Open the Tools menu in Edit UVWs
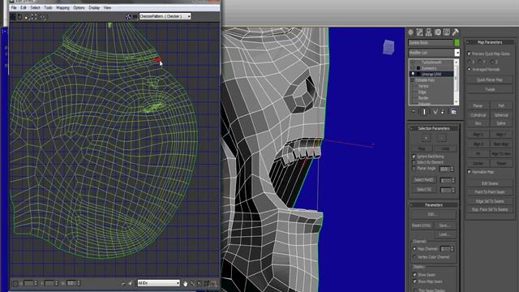Image resolution: width=519 pixels, height=292 pixels. (49, 7)
